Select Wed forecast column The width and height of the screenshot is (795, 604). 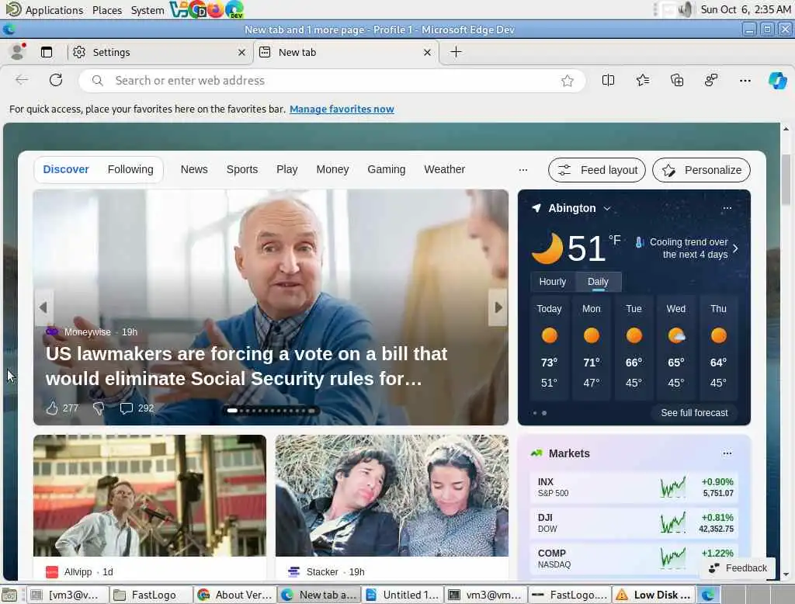676,348
